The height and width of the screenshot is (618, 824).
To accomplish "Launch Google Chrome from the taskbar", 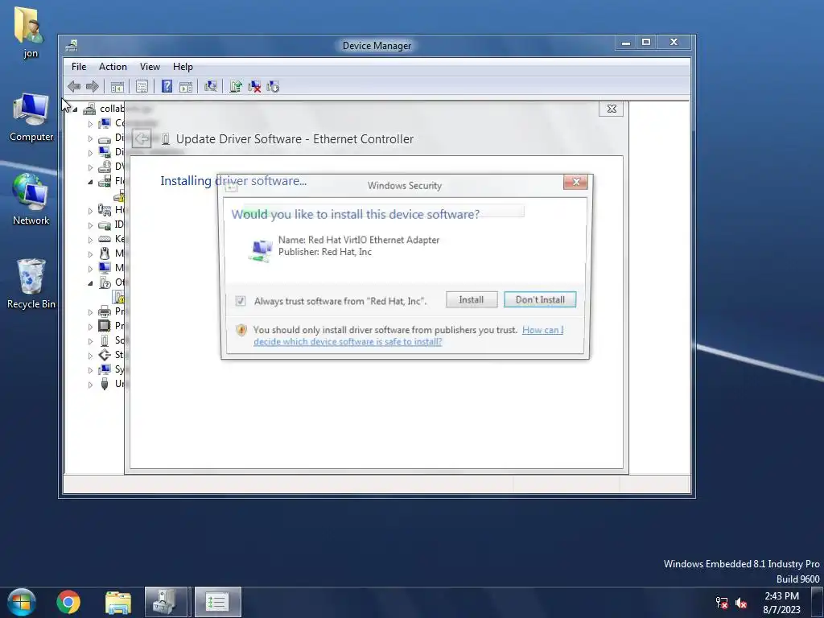I will [x=68, y=602].
